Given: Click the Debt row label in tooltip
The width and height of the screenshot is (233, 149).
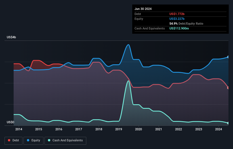Looking at the screenshot, I should (x=138, y=14).
